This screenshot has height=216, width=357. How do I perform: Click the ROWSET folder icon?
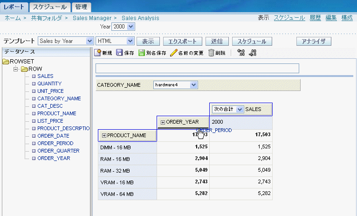tap(6, 62)
